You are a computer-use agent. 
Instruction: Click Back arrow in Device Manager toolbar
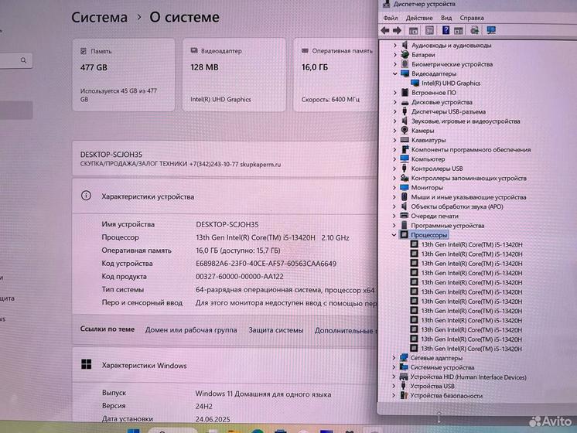click(385, 30)
